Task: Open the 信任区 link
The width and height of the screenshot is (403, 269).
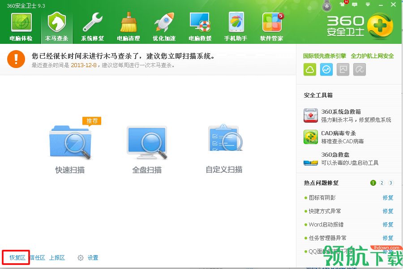Action: coord(38,257)
